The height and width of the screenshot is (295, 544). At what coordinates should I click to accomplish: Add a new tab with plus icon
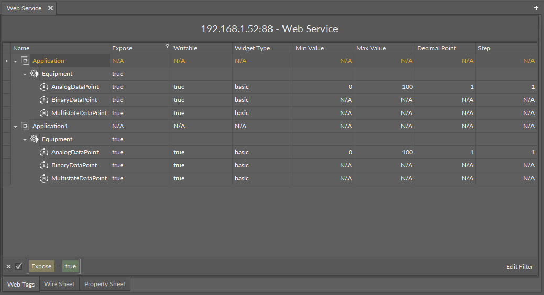536,8
